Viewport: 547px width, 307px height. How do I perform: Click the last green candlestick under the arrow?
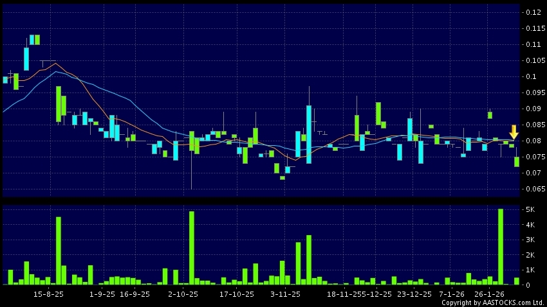516,162
